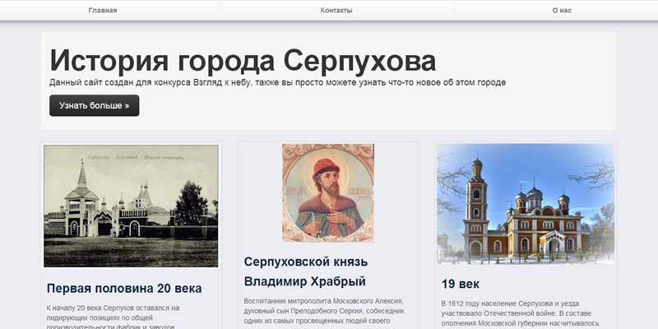Click the Первая половина 20 века heading

pos(124,289)
